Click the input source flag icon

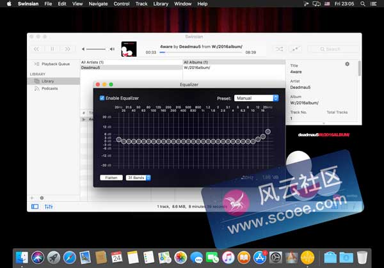point(327,4)
